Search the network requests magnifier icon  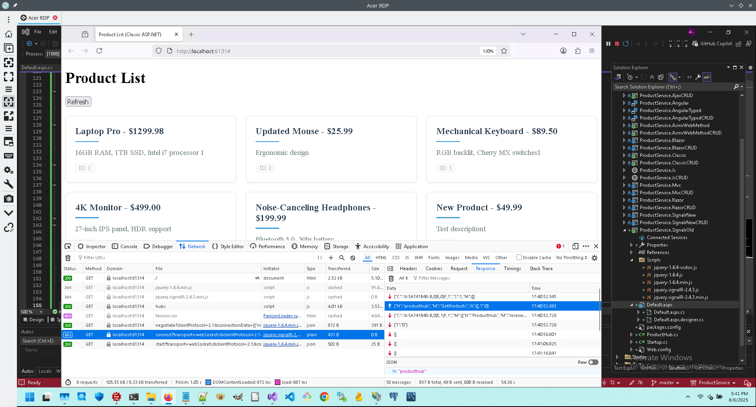pos(342,258)
